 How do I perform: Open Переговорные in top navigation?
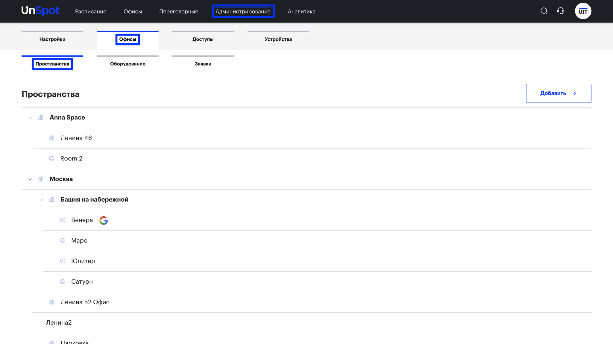pyautogui.click(x=179, y=11)
